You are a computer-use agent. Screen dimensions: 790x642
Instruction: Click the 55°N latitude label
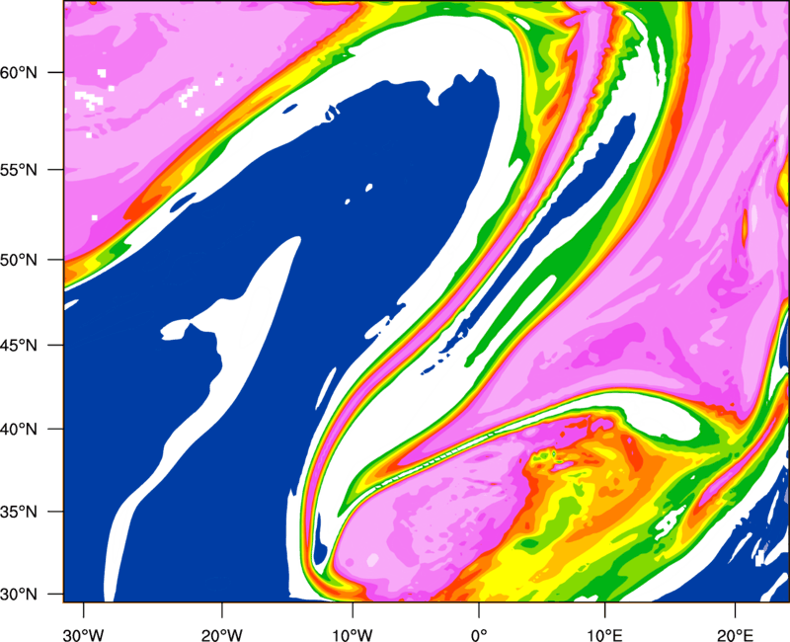(x=19, y=170)
